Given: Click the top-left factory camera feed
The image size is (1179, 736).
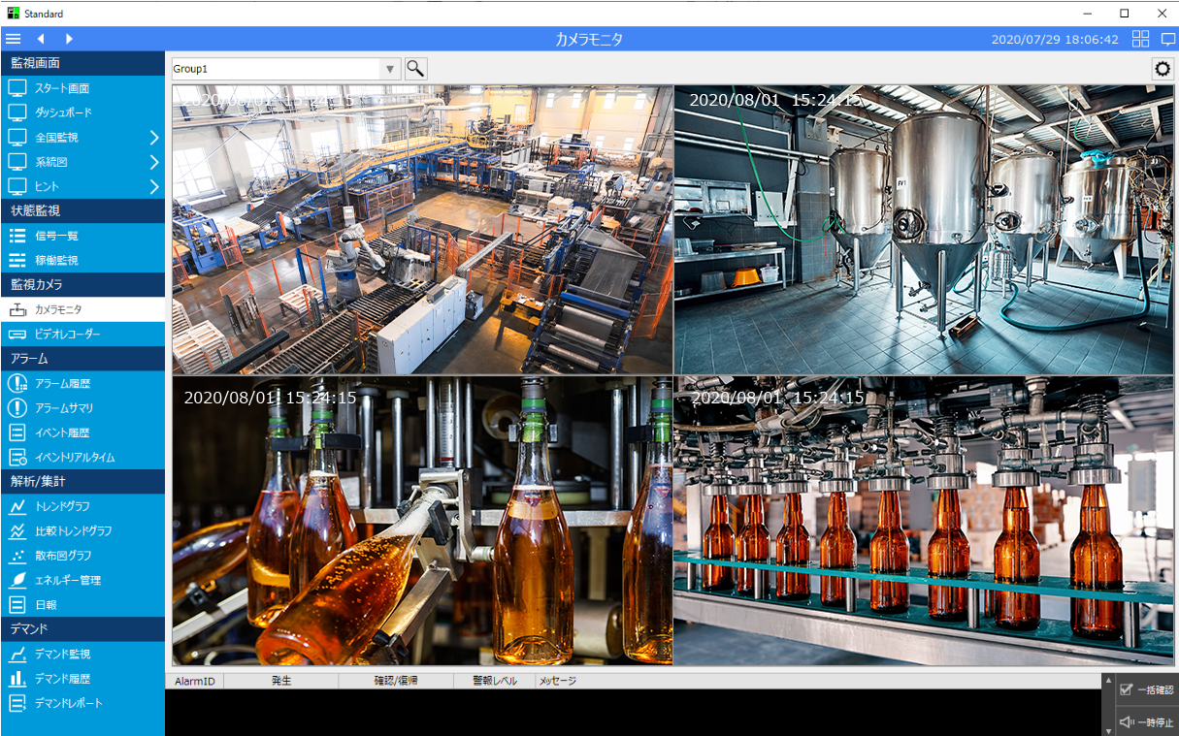Looking at the screenshot, I should 422,230.
